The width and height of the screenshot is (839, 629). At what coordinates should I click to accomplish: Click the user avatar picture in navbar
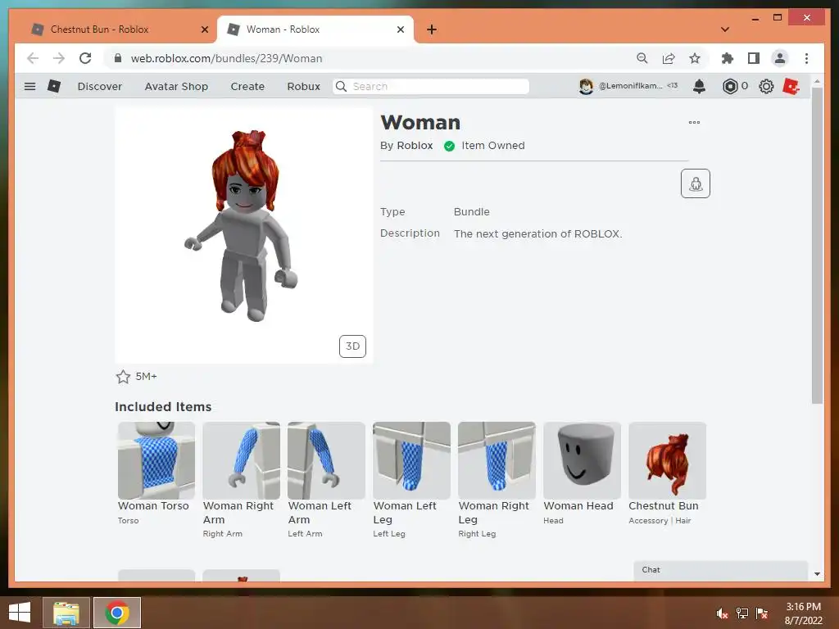pyautogui.click(x=586, y=86)
